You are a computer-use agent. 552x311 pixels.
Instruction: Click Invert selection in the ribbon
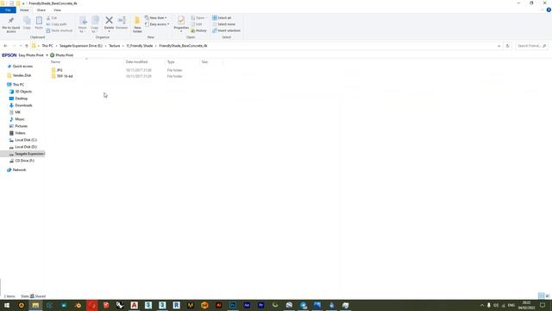(226, 31)
